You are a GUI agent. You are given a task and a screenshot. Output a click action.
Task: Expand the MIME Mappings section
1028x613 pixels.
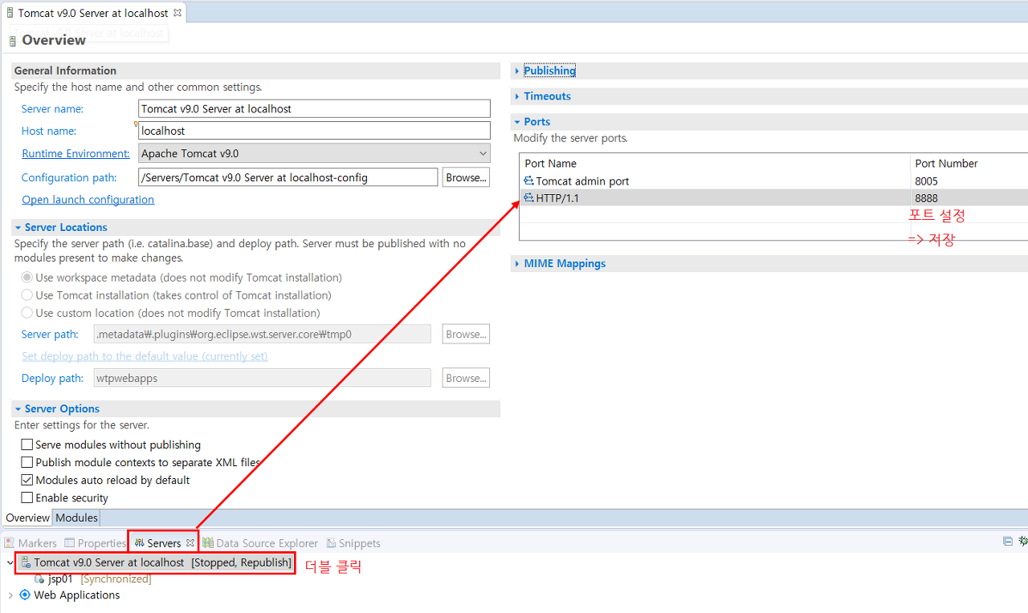pos(518,263)
